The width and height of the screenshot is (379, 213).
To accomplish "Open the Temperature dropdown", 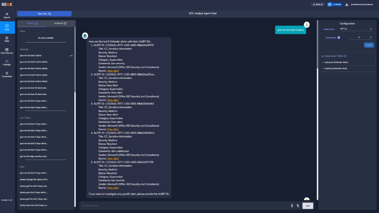I will coord(361,38).
